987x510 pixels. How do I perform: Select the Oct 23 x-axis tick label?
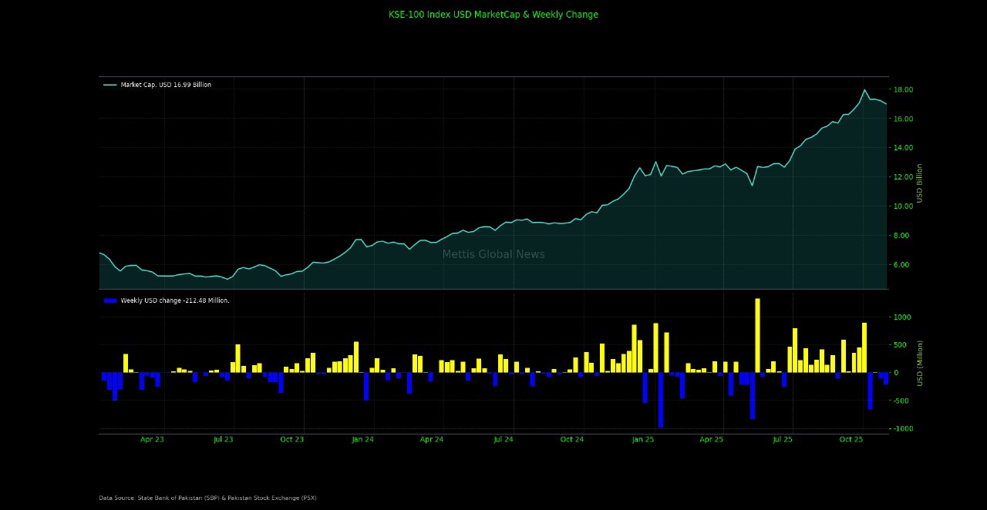(291, 440)
